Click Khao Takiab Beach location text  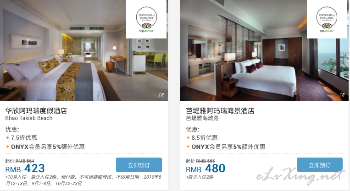[x=29, y=118]
